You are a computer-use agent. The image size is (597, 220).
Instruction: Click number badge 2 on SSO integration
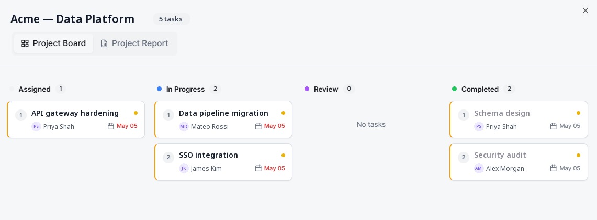(168, 158)
